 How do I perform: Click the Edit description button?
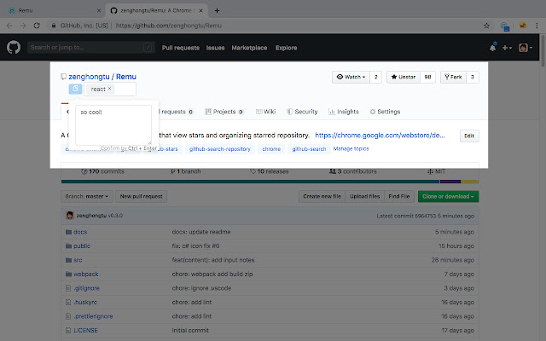click(469, 136)
